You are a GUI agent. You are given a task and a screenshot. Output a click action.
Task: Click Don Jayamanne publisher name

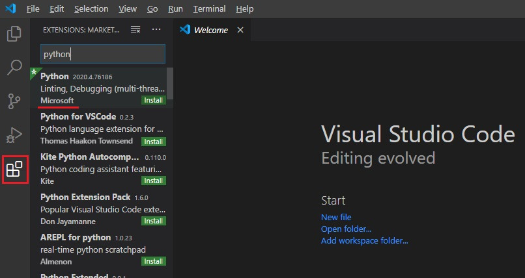click(x=68, y=221)
